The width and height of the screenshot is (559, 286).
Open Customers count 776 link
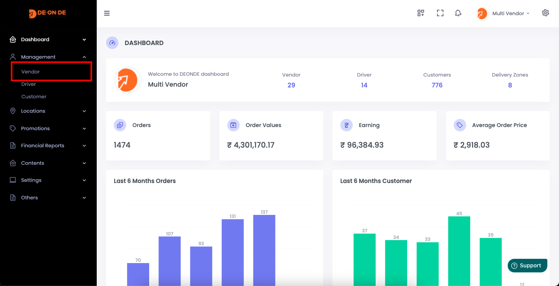pos(437,85)
